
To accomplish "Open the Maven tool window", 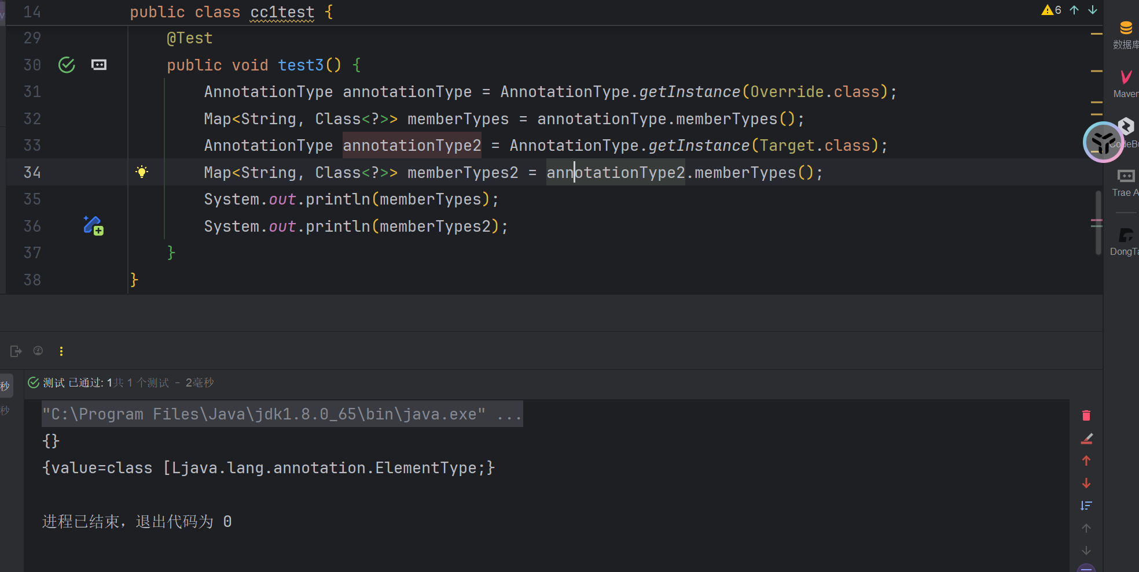I will click(x=1126, y=83).
